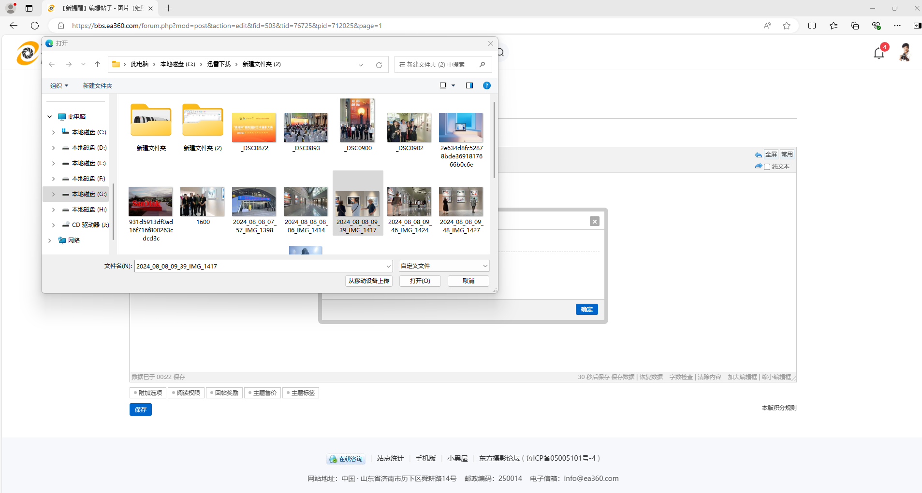This screenshot has width=922, height=493.
Task: Click the notification bell icon
Action: coord(879,53)
